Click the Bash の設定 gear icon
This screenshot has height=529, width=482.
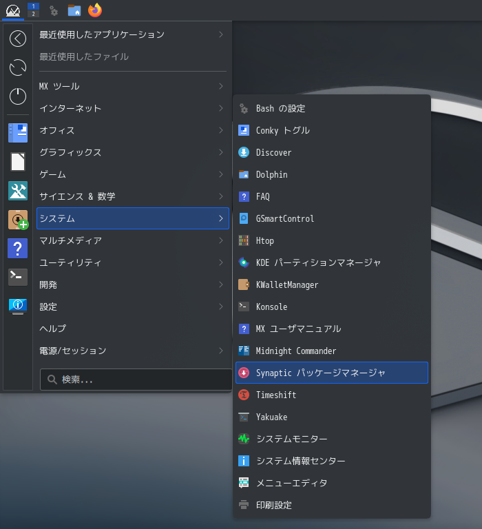(244, 109)
